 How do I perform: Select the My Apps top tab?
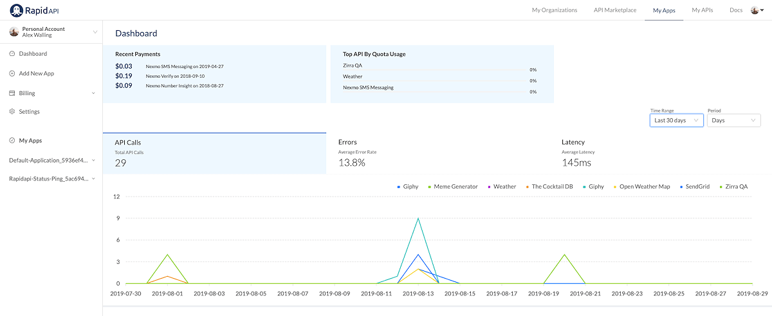click(664, 10)
